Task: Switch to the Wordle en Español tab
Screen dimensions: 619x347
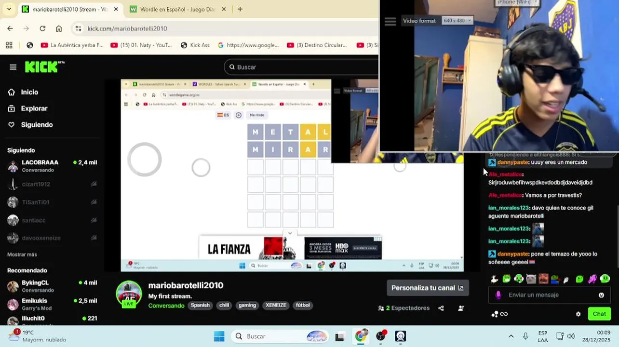Action: (177, 9)
